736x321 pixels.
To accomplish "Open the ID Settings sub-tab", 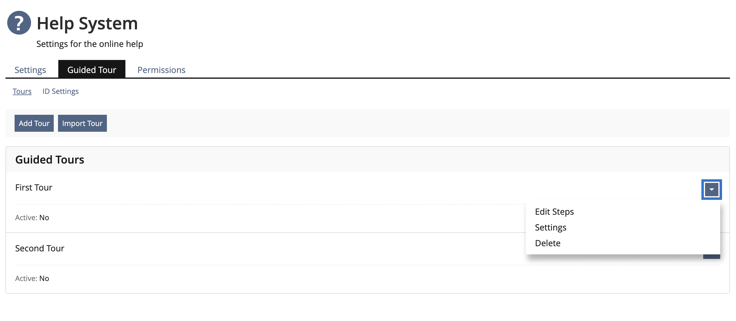I will 60,91.
